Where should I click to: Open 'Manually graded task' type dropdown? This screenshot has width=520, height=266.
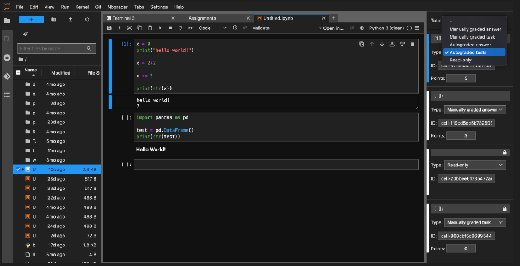(x=475, y=222)
